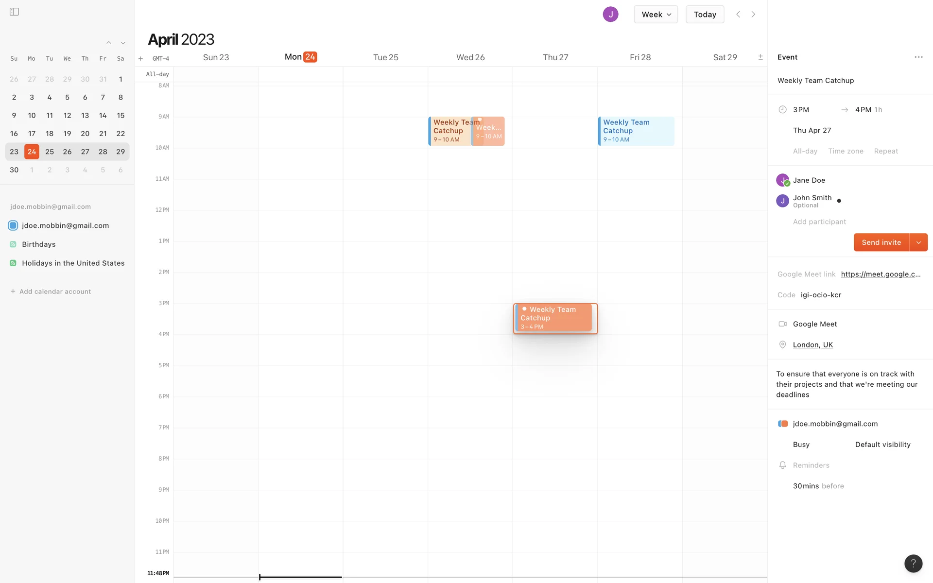Open the Google Meet link
This screenshot has height=583, width=933.
coord(880,274)
